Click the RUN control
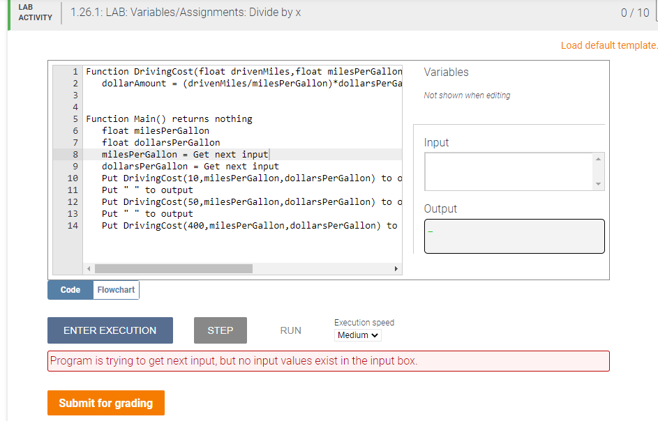The height and width of the screenshot is (421, 658). point(290,330)
